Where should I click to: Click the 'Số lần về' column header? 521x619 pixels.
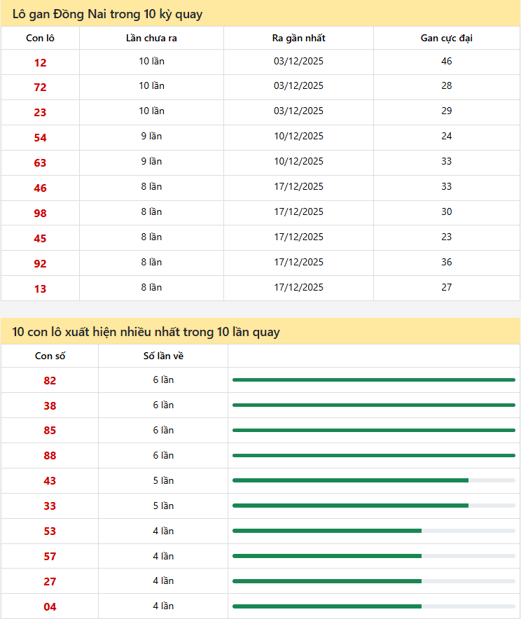coord(163,356)
